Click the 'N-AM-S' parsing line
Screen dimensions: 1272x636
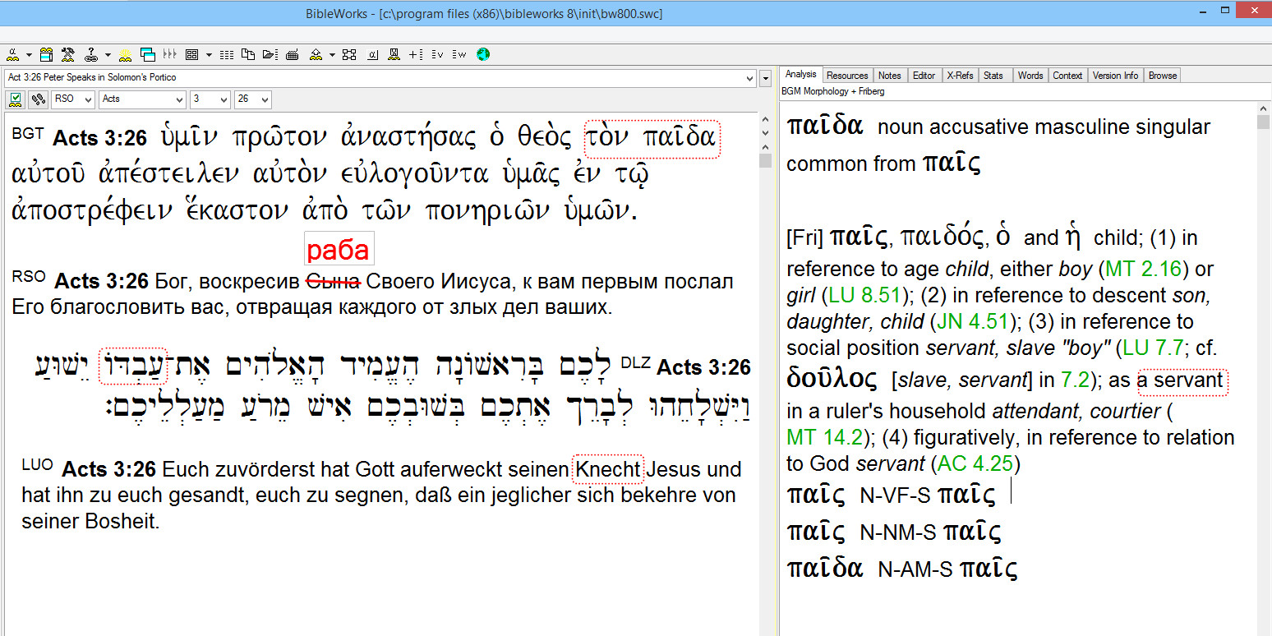pyautogui.click(x=902, y=568)
